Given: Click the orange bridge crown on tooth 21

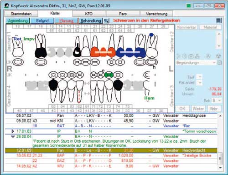Looking at the screenshot, I should (x=95, y=52).
